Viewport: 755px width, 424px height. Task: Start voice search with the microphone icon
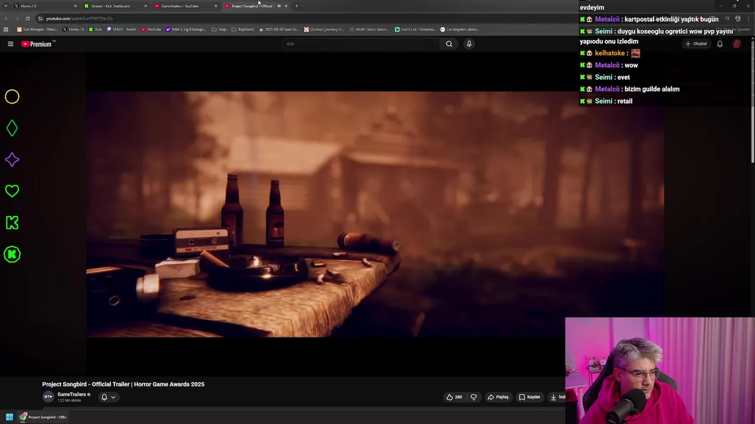469,44
